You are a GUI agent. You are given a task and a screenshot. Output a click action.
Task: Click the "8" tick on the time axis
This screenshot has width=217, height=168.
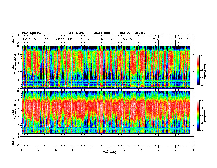coord(158,150)
